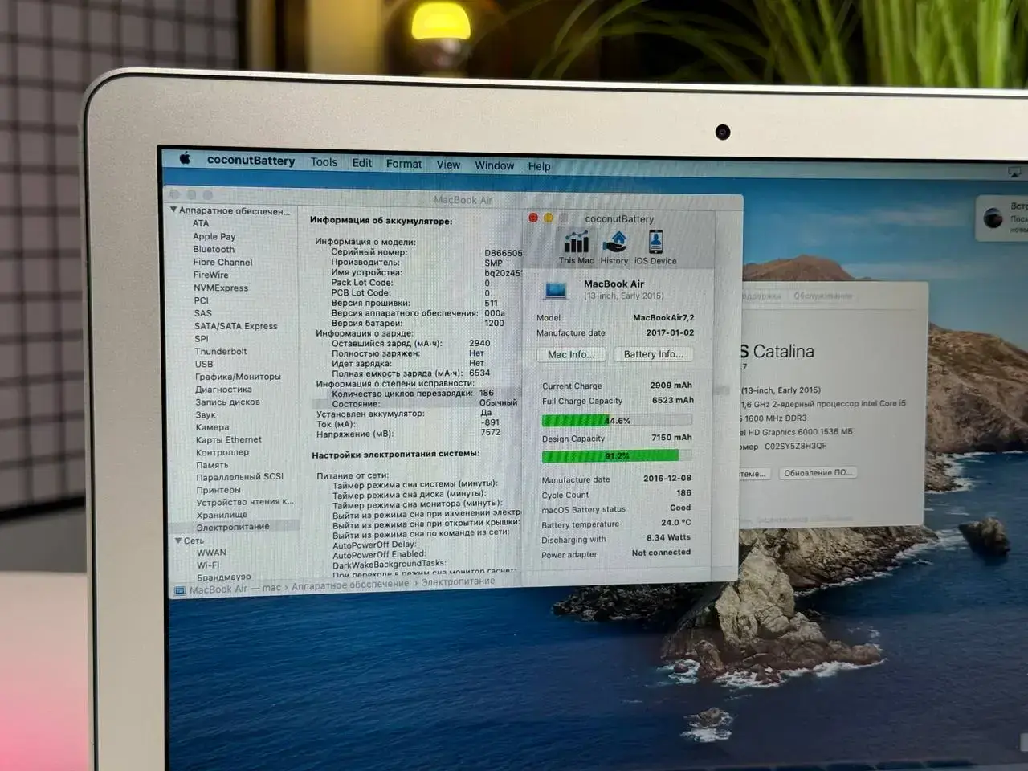Image resolution: width=1028 pixels, height=771 pixels.
Task: Click the notification avatar thumbnail
Action: [993, 218]
